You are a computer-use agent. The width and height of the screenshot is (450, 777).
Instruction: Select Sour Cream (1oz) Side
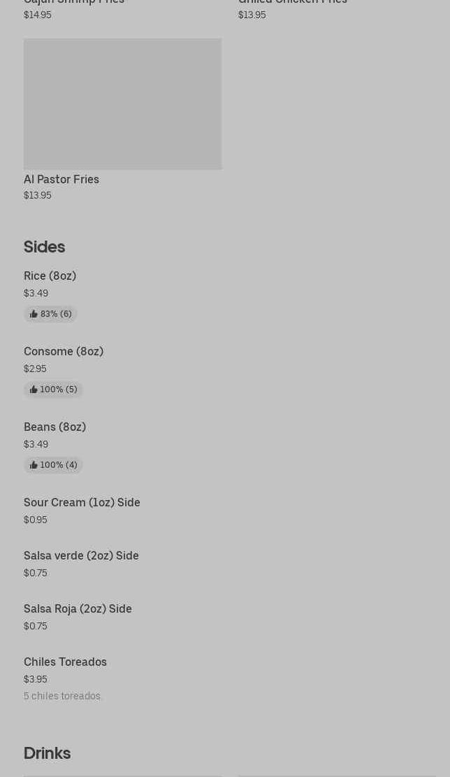pyautogui.click(x=82, y=502)
